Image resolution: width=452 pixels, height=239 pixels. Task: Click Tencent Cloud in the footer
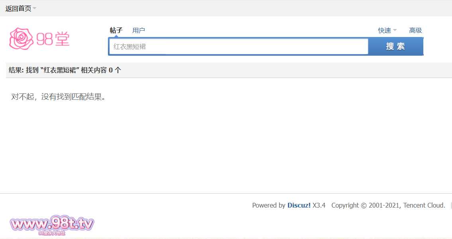[424, 205]
